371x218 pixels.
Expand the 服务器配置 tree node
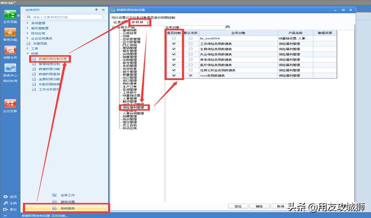point(28,28)
